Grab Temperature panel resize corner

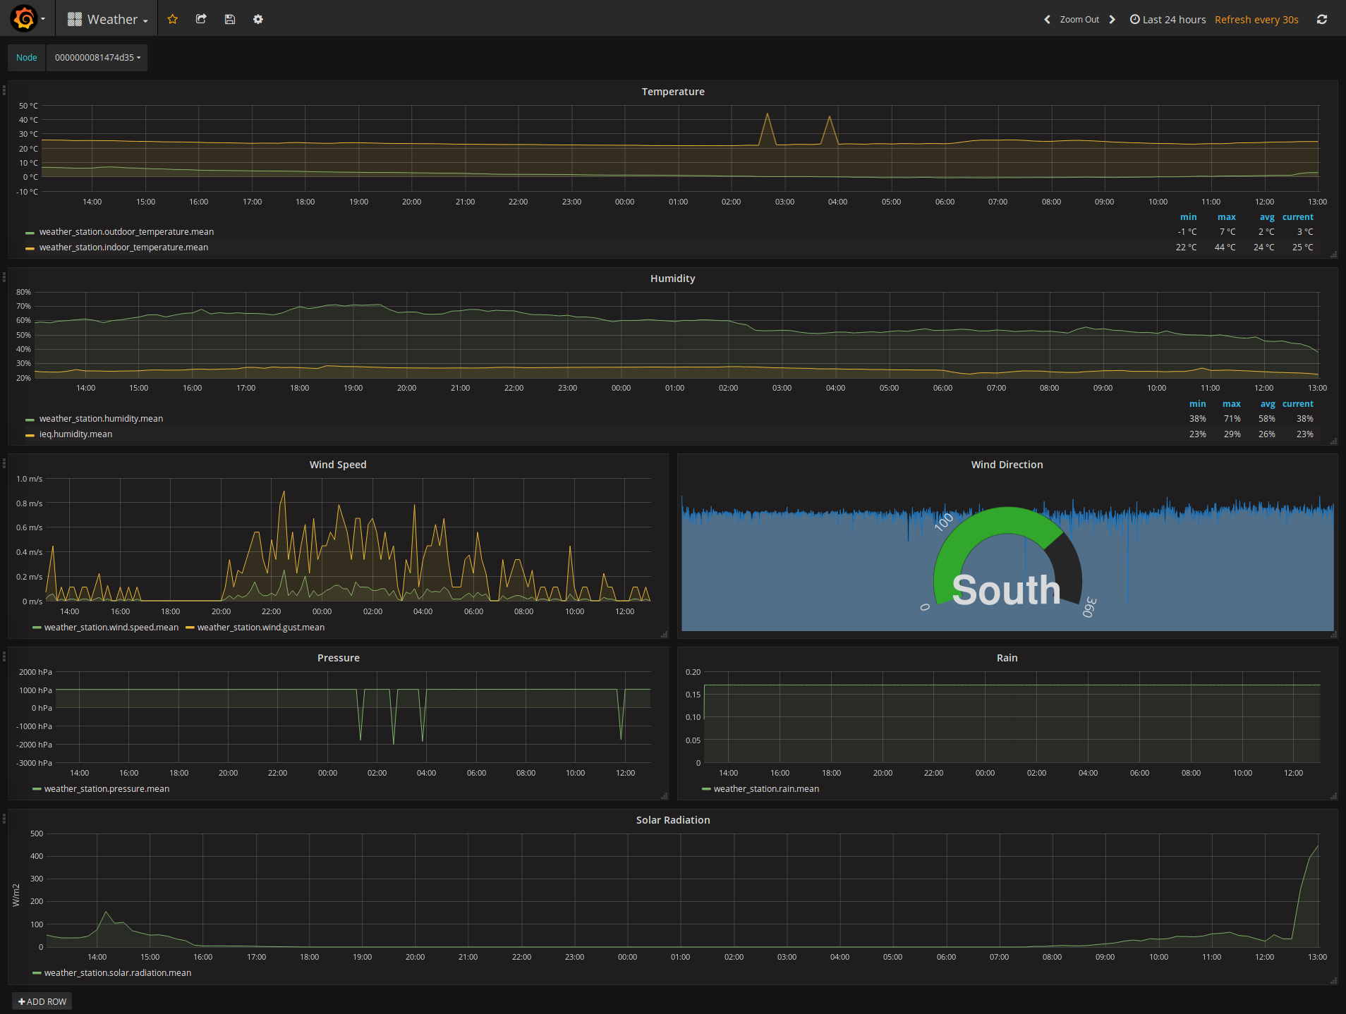click(1333, 255)
